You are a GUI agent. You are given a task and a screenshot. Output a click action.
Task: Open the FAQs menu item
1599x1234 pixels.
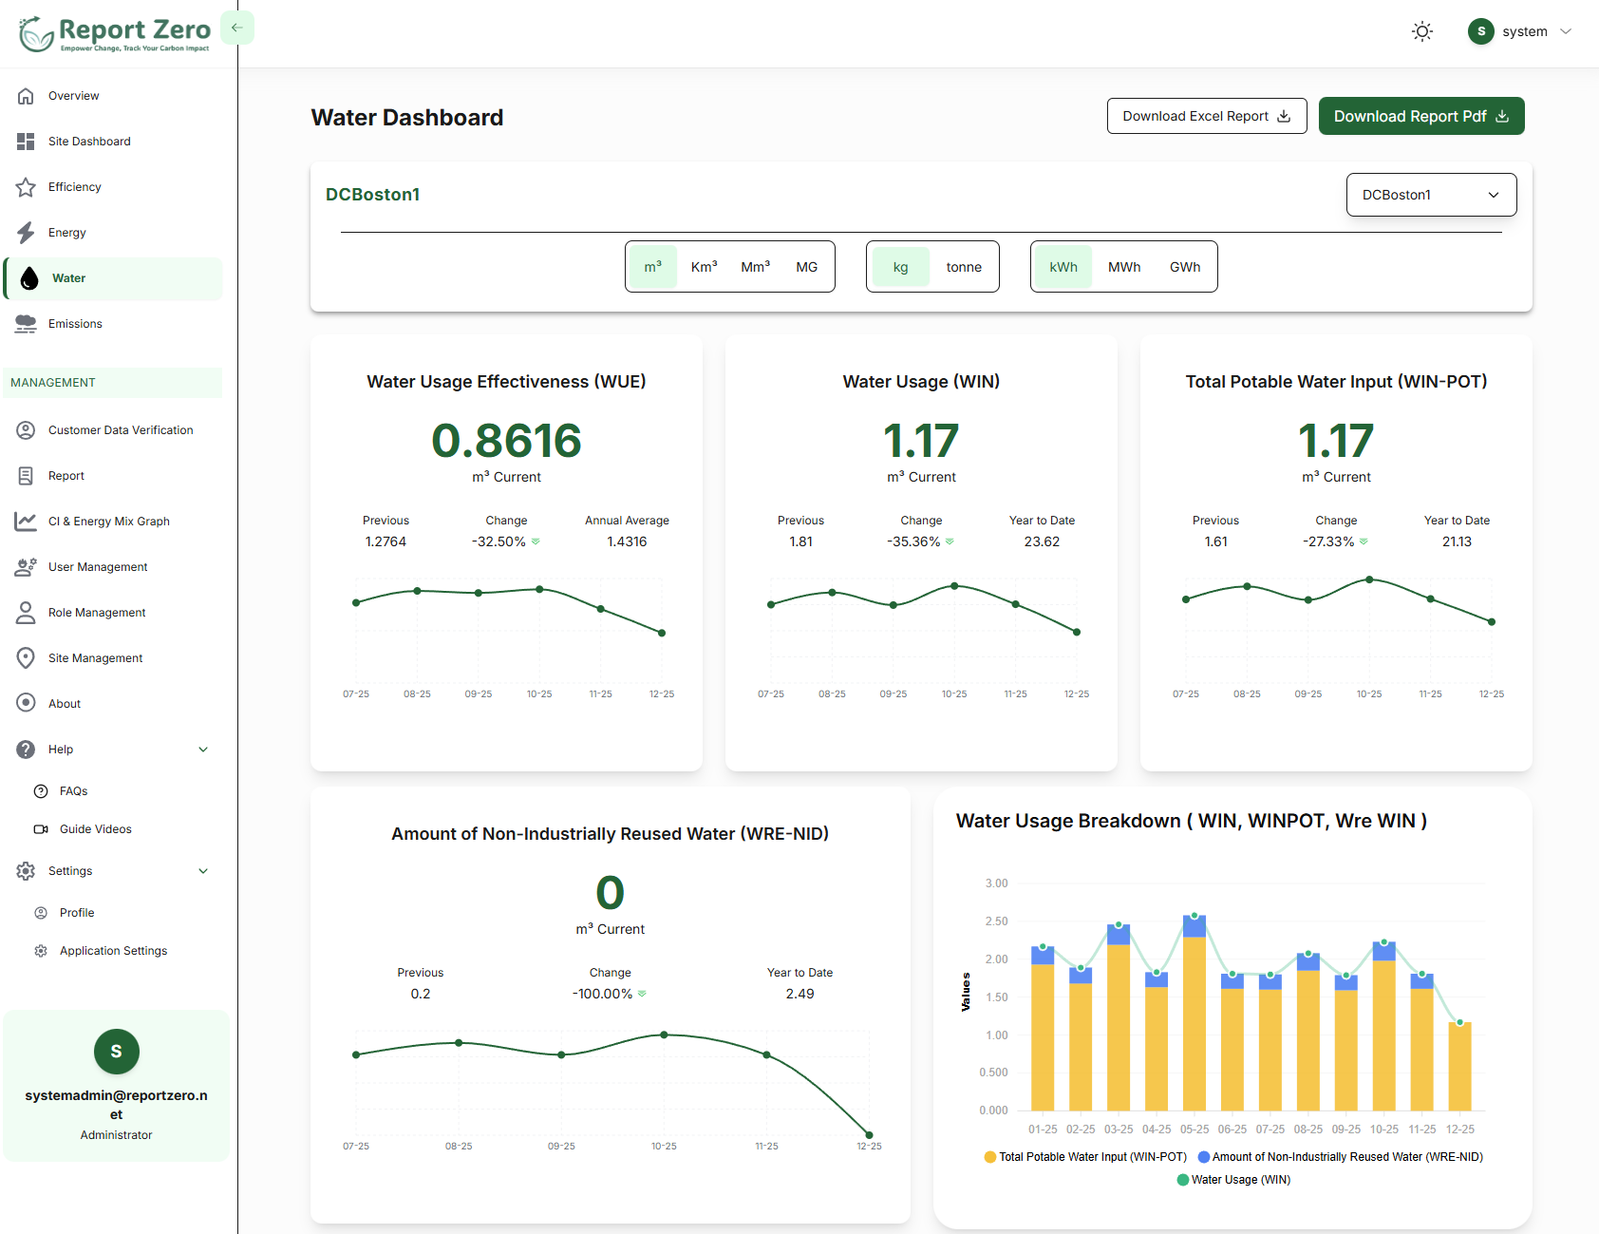coord(73,791)
